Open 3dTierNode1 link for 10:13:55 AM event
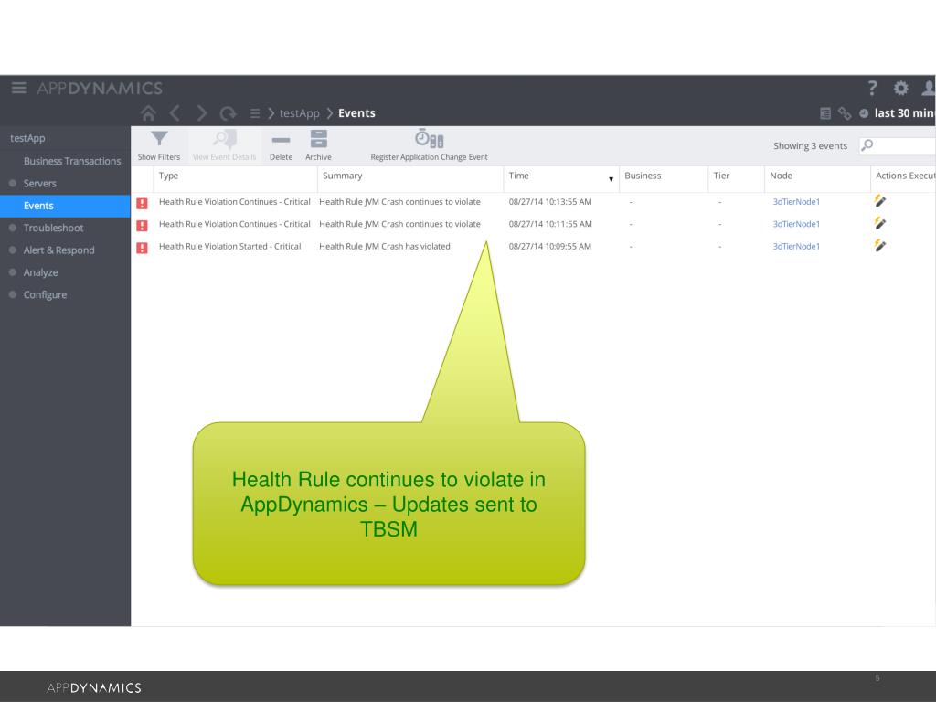This screenshot has height=702, width=936. pos(796,202)
